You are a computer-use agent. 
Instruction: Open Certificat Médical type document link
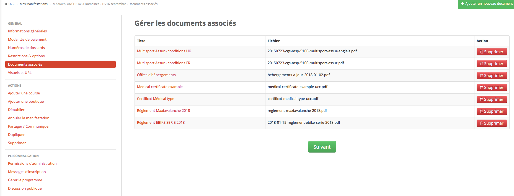tap(156, 99)
